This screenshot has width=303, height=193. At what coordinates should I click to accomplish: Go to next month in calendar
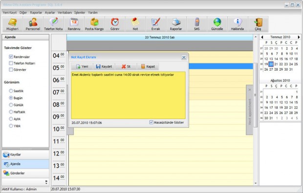coord(299,37)
